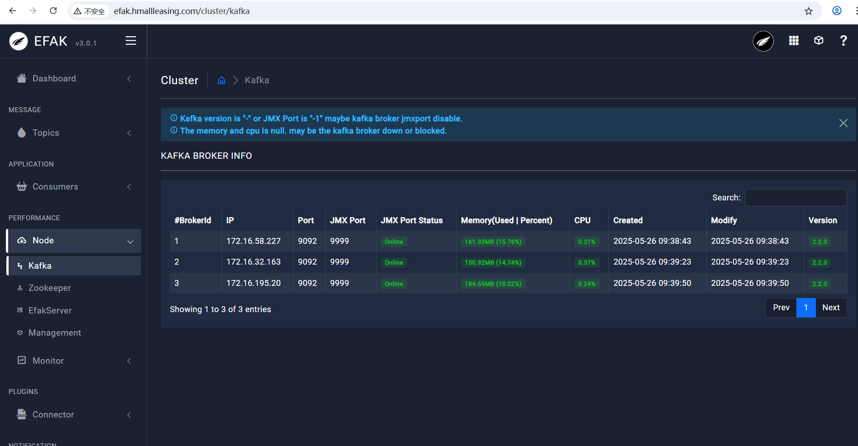Click the home icon in breadcrumb

click(x=222, y=81)
